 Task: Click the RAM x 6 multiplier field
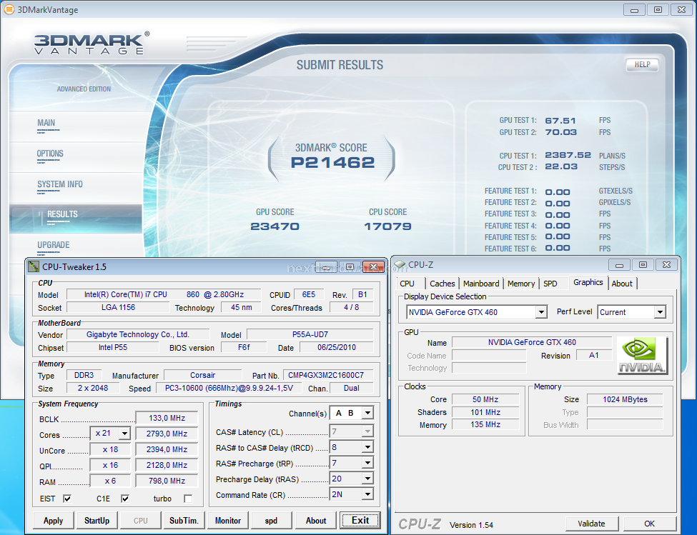point(110,481)
